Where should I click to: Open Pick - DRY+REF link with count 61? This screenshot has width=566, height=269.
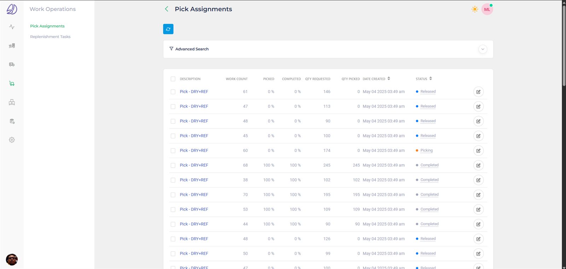pyautogui.click(x=194, y=91)
